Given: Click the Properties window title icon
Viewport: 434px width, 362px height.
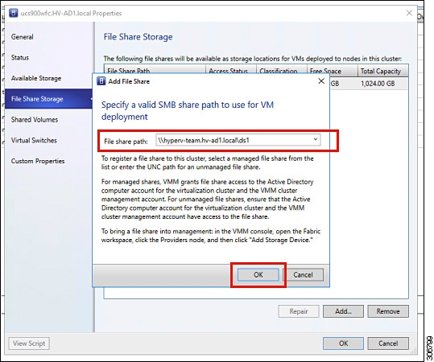Looking at the screenshot, I should pos(13,13).
